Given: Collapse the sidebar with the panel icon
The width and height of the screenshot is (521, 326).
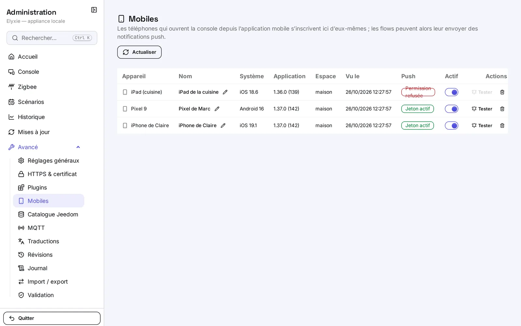Looking at the screenshot, I should (94, 10).
